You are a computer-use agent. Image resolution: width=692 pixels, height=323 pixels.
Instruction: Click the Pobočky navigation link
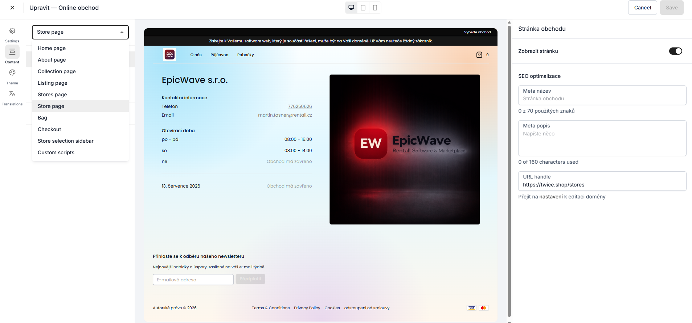point(246,55)
